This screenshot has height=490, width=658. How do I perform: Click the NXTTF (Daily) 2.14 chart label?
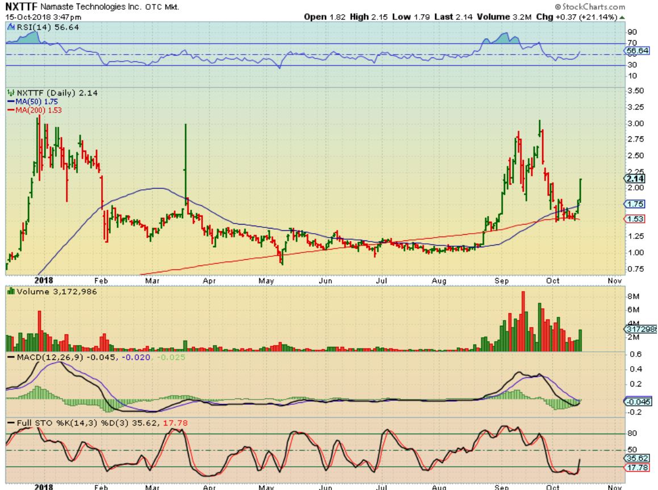click(x=57, y=93)
